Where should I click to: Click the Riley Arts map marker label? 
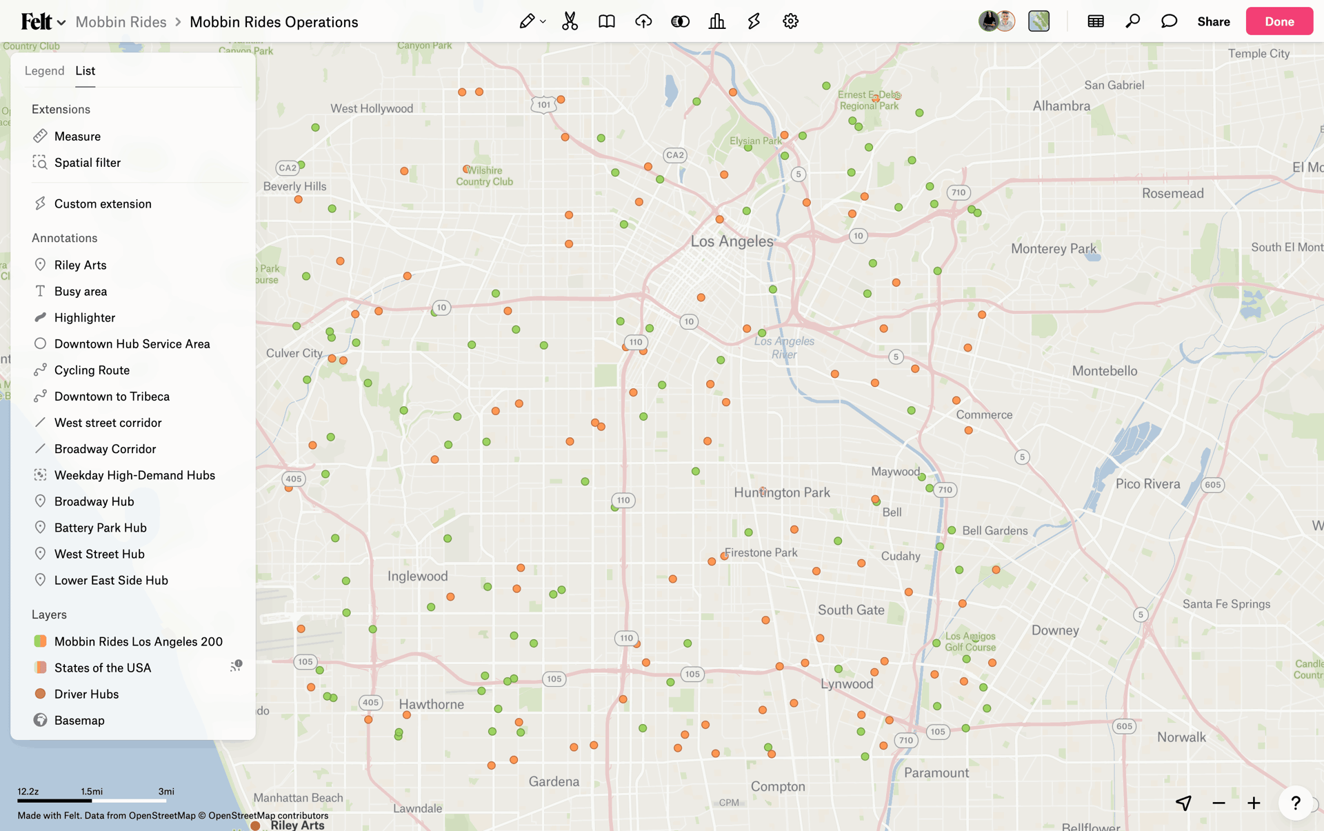[x=297, y=825]
